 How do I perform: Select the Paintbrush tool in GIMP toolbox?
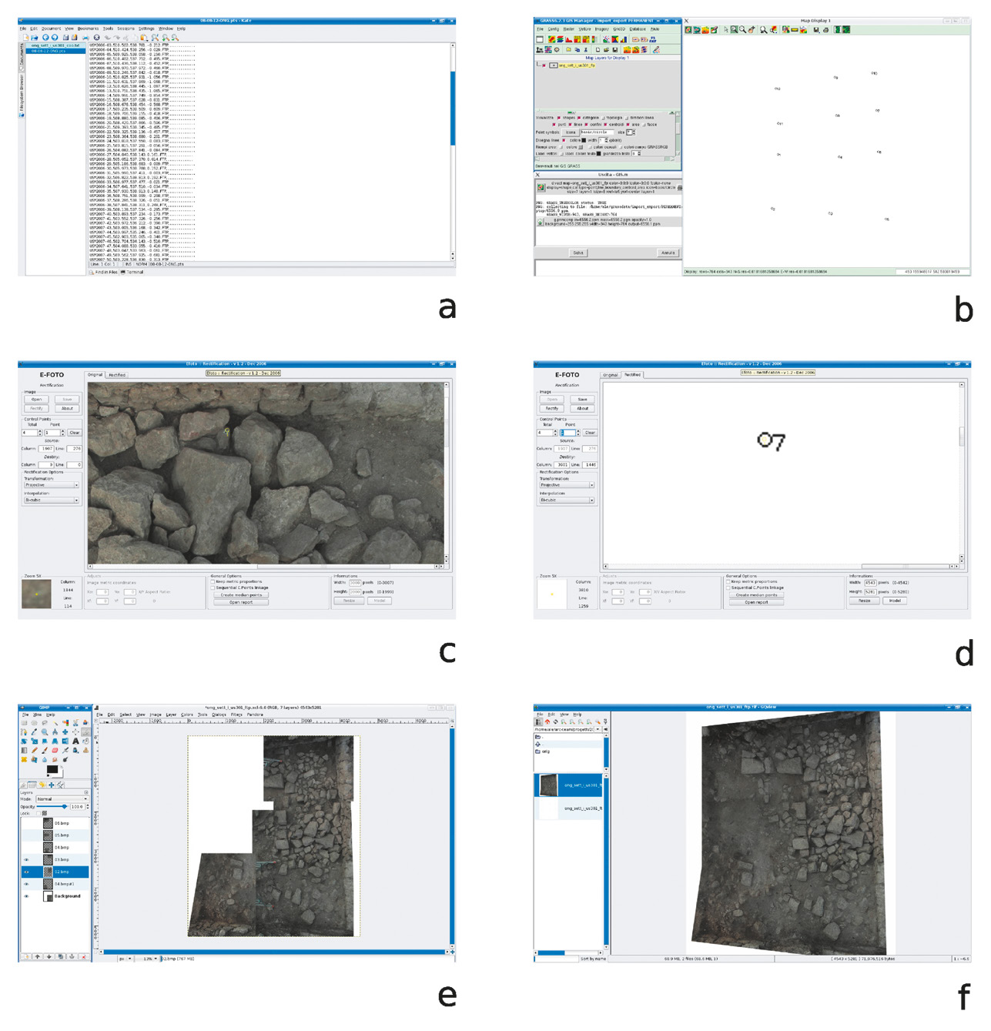45,750
